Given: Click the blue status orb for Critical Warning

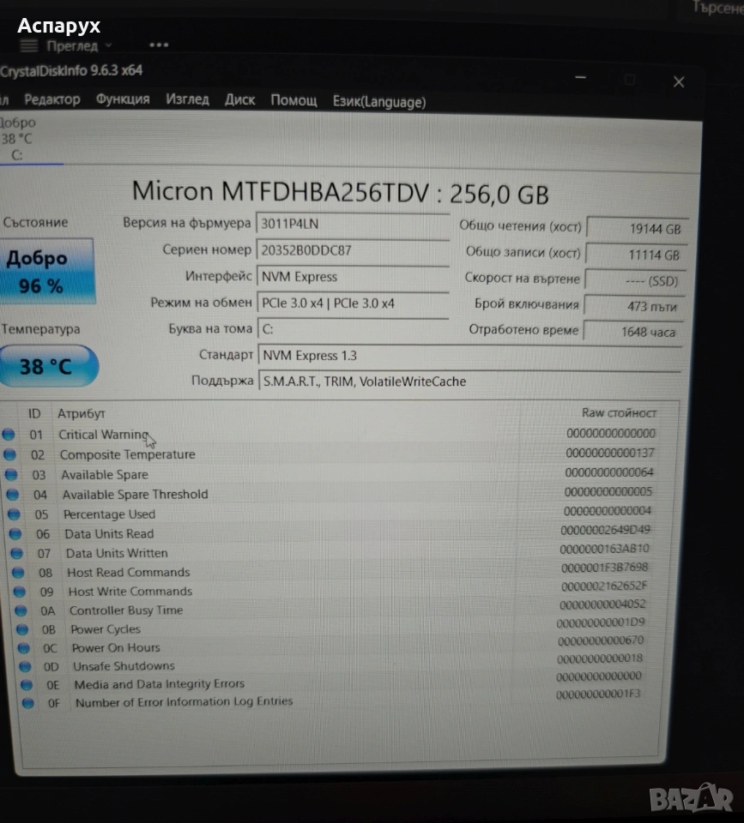Looking at the screenshot, I should 9,435.
